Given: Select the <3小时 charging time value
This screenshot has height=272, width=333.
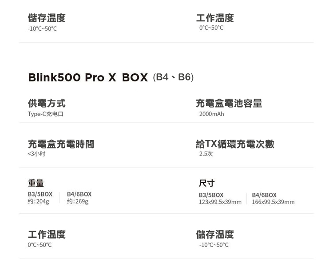Looking at the screenshot, I should point(36,154).
